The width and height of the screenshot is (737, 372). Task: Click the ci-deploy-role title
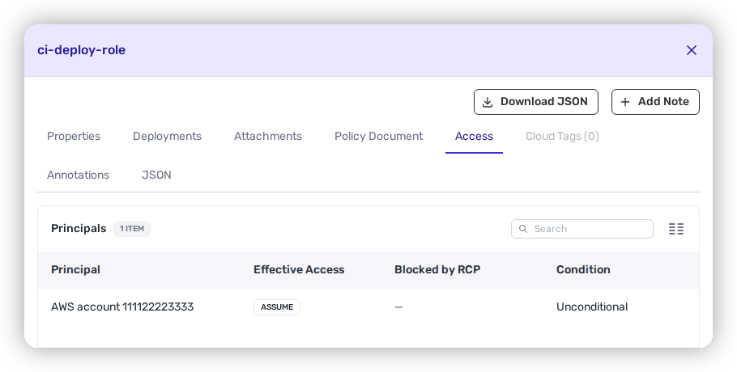pos(81,50)
